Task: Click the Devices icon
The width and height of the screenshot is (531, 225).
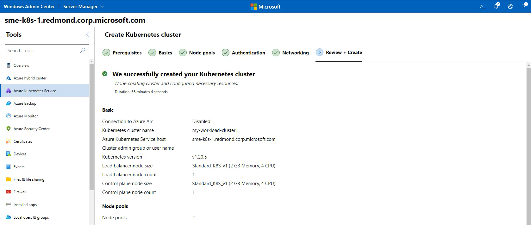Action: [x=9, y=154]
